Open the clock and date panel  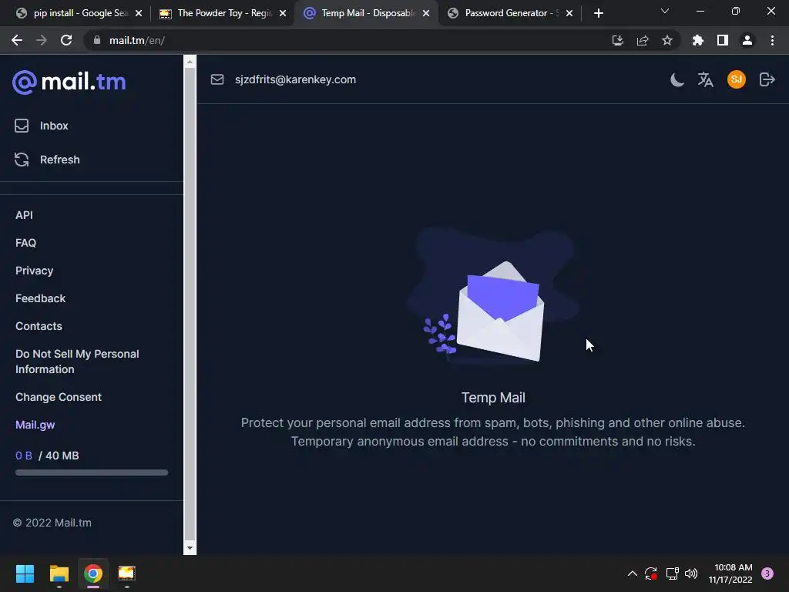pos(730,573)
